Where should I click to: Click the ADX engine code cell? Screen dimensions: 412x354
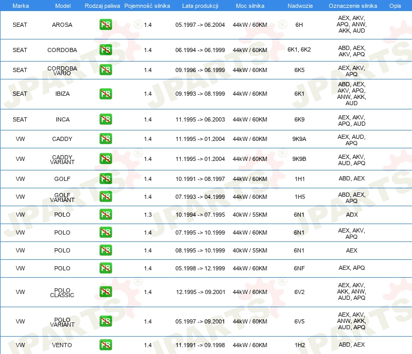[352, 215]
